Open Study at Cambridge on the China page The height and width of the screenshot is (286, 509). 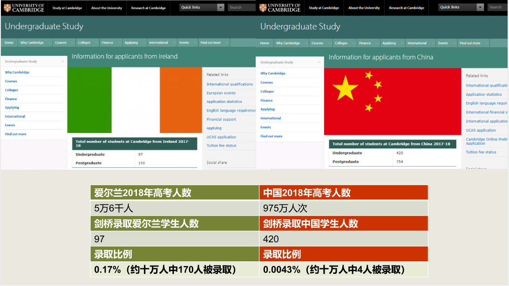click(x=324, y=8)
